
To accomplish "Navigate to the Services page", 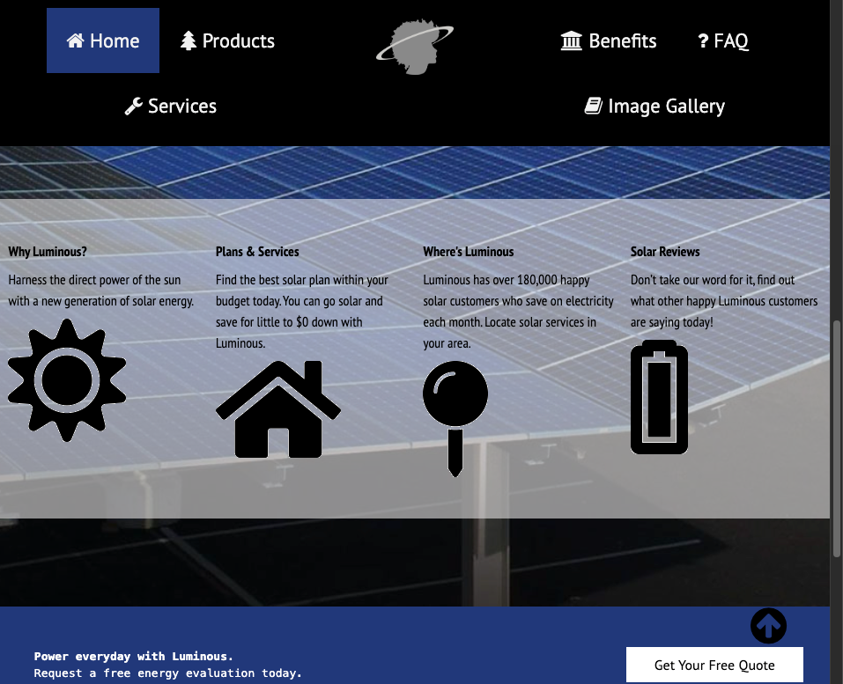I will [x=170, y=106].
